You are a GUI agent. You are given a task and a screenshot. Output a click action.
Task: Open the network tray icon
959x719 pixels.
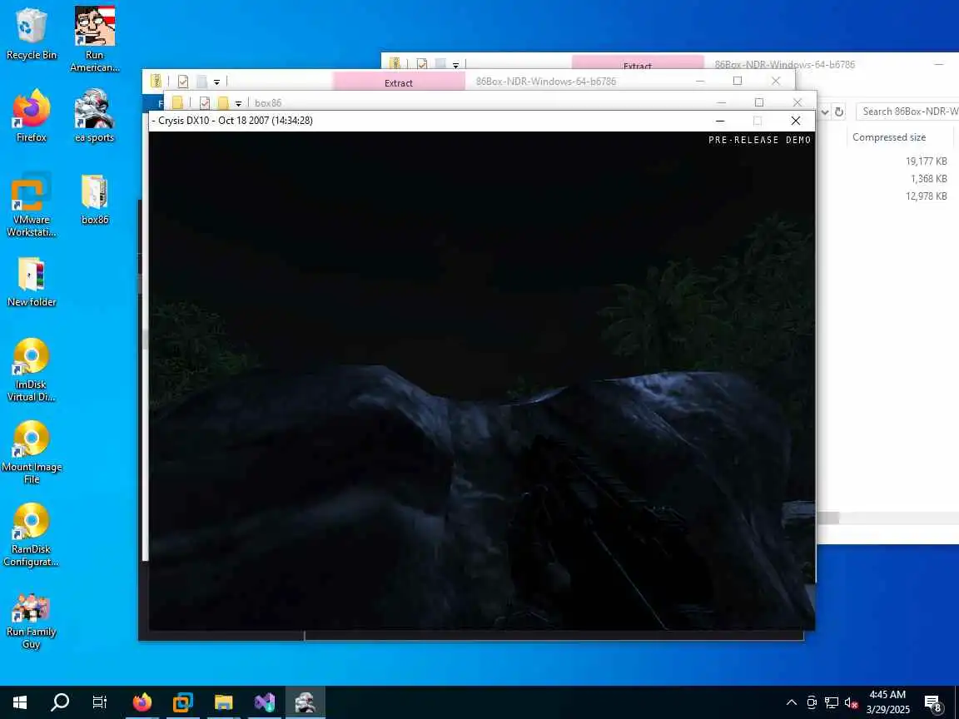click(x=831, y=702)
